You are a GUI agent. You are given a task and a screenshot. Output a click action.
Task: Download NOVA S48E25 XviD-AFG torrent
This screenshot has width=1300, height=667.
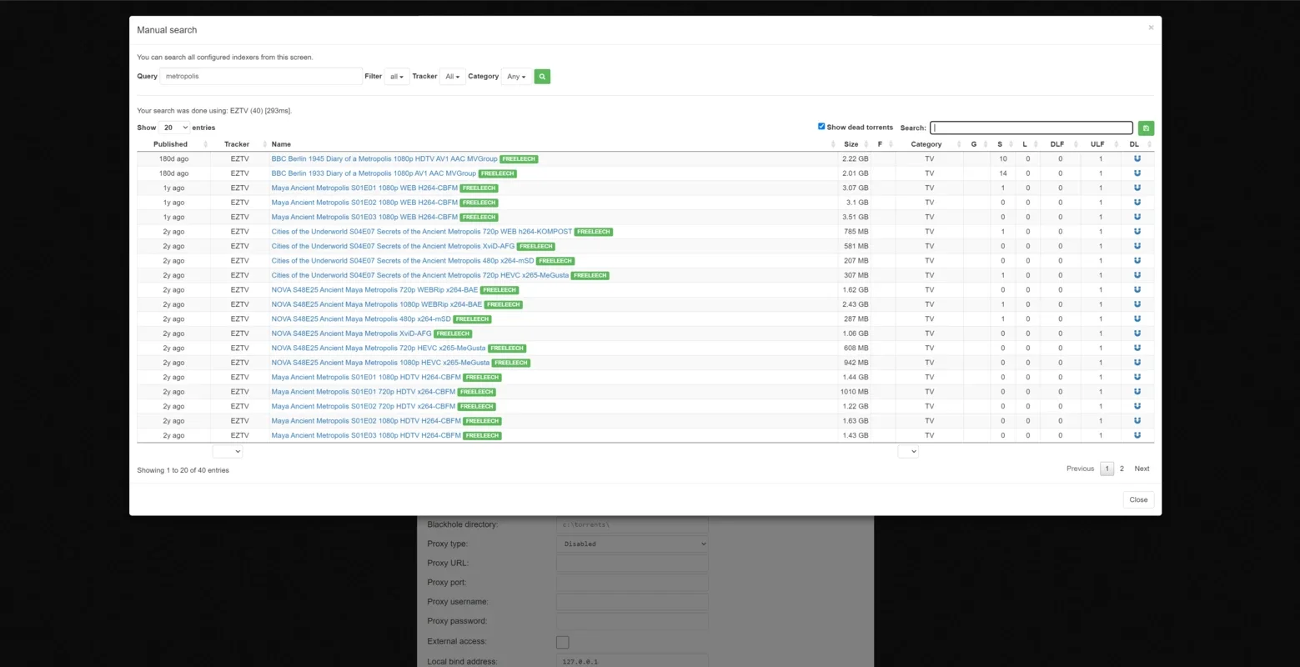click(x=1137, y=333)
